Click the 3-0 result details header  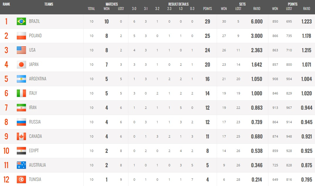coord(134,9)
